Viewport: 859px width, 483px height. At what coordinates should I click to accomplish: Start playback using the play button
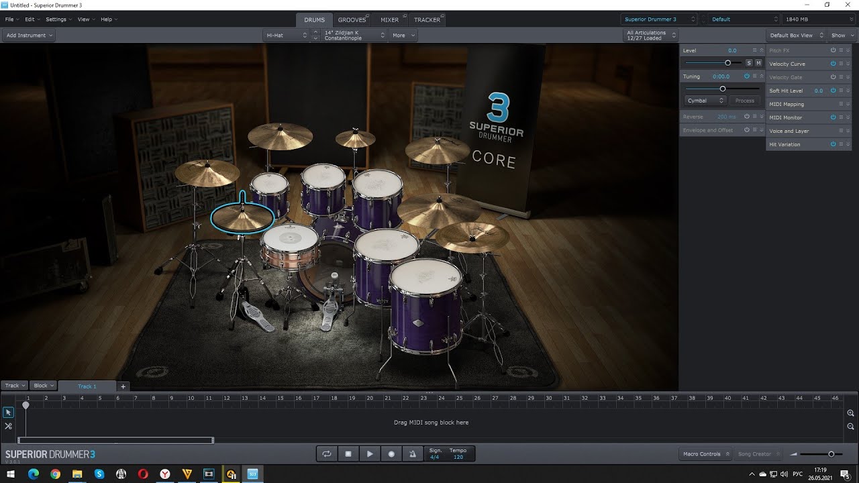(370, 454)
